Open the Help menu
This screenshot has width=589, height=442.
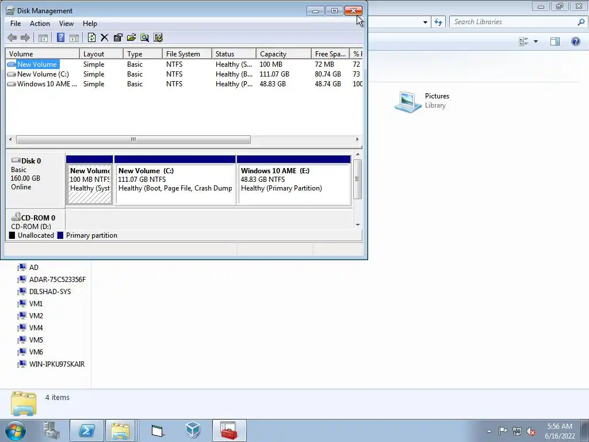[90, 23]
